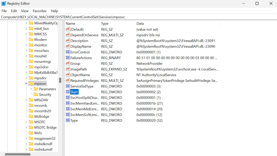Click the DWORD icon of Type value
The height and width of the screenshot is (156, 277).
(x=68, y=120)
